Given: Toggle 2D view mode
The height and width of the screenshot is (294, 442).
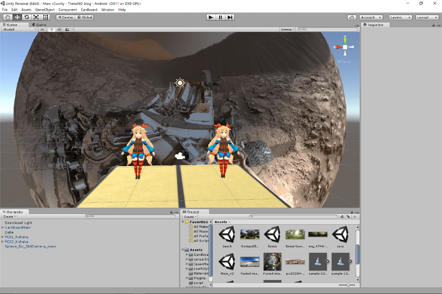Looking at the screenshot, I should pyautogui.click(x=42, y=29).
